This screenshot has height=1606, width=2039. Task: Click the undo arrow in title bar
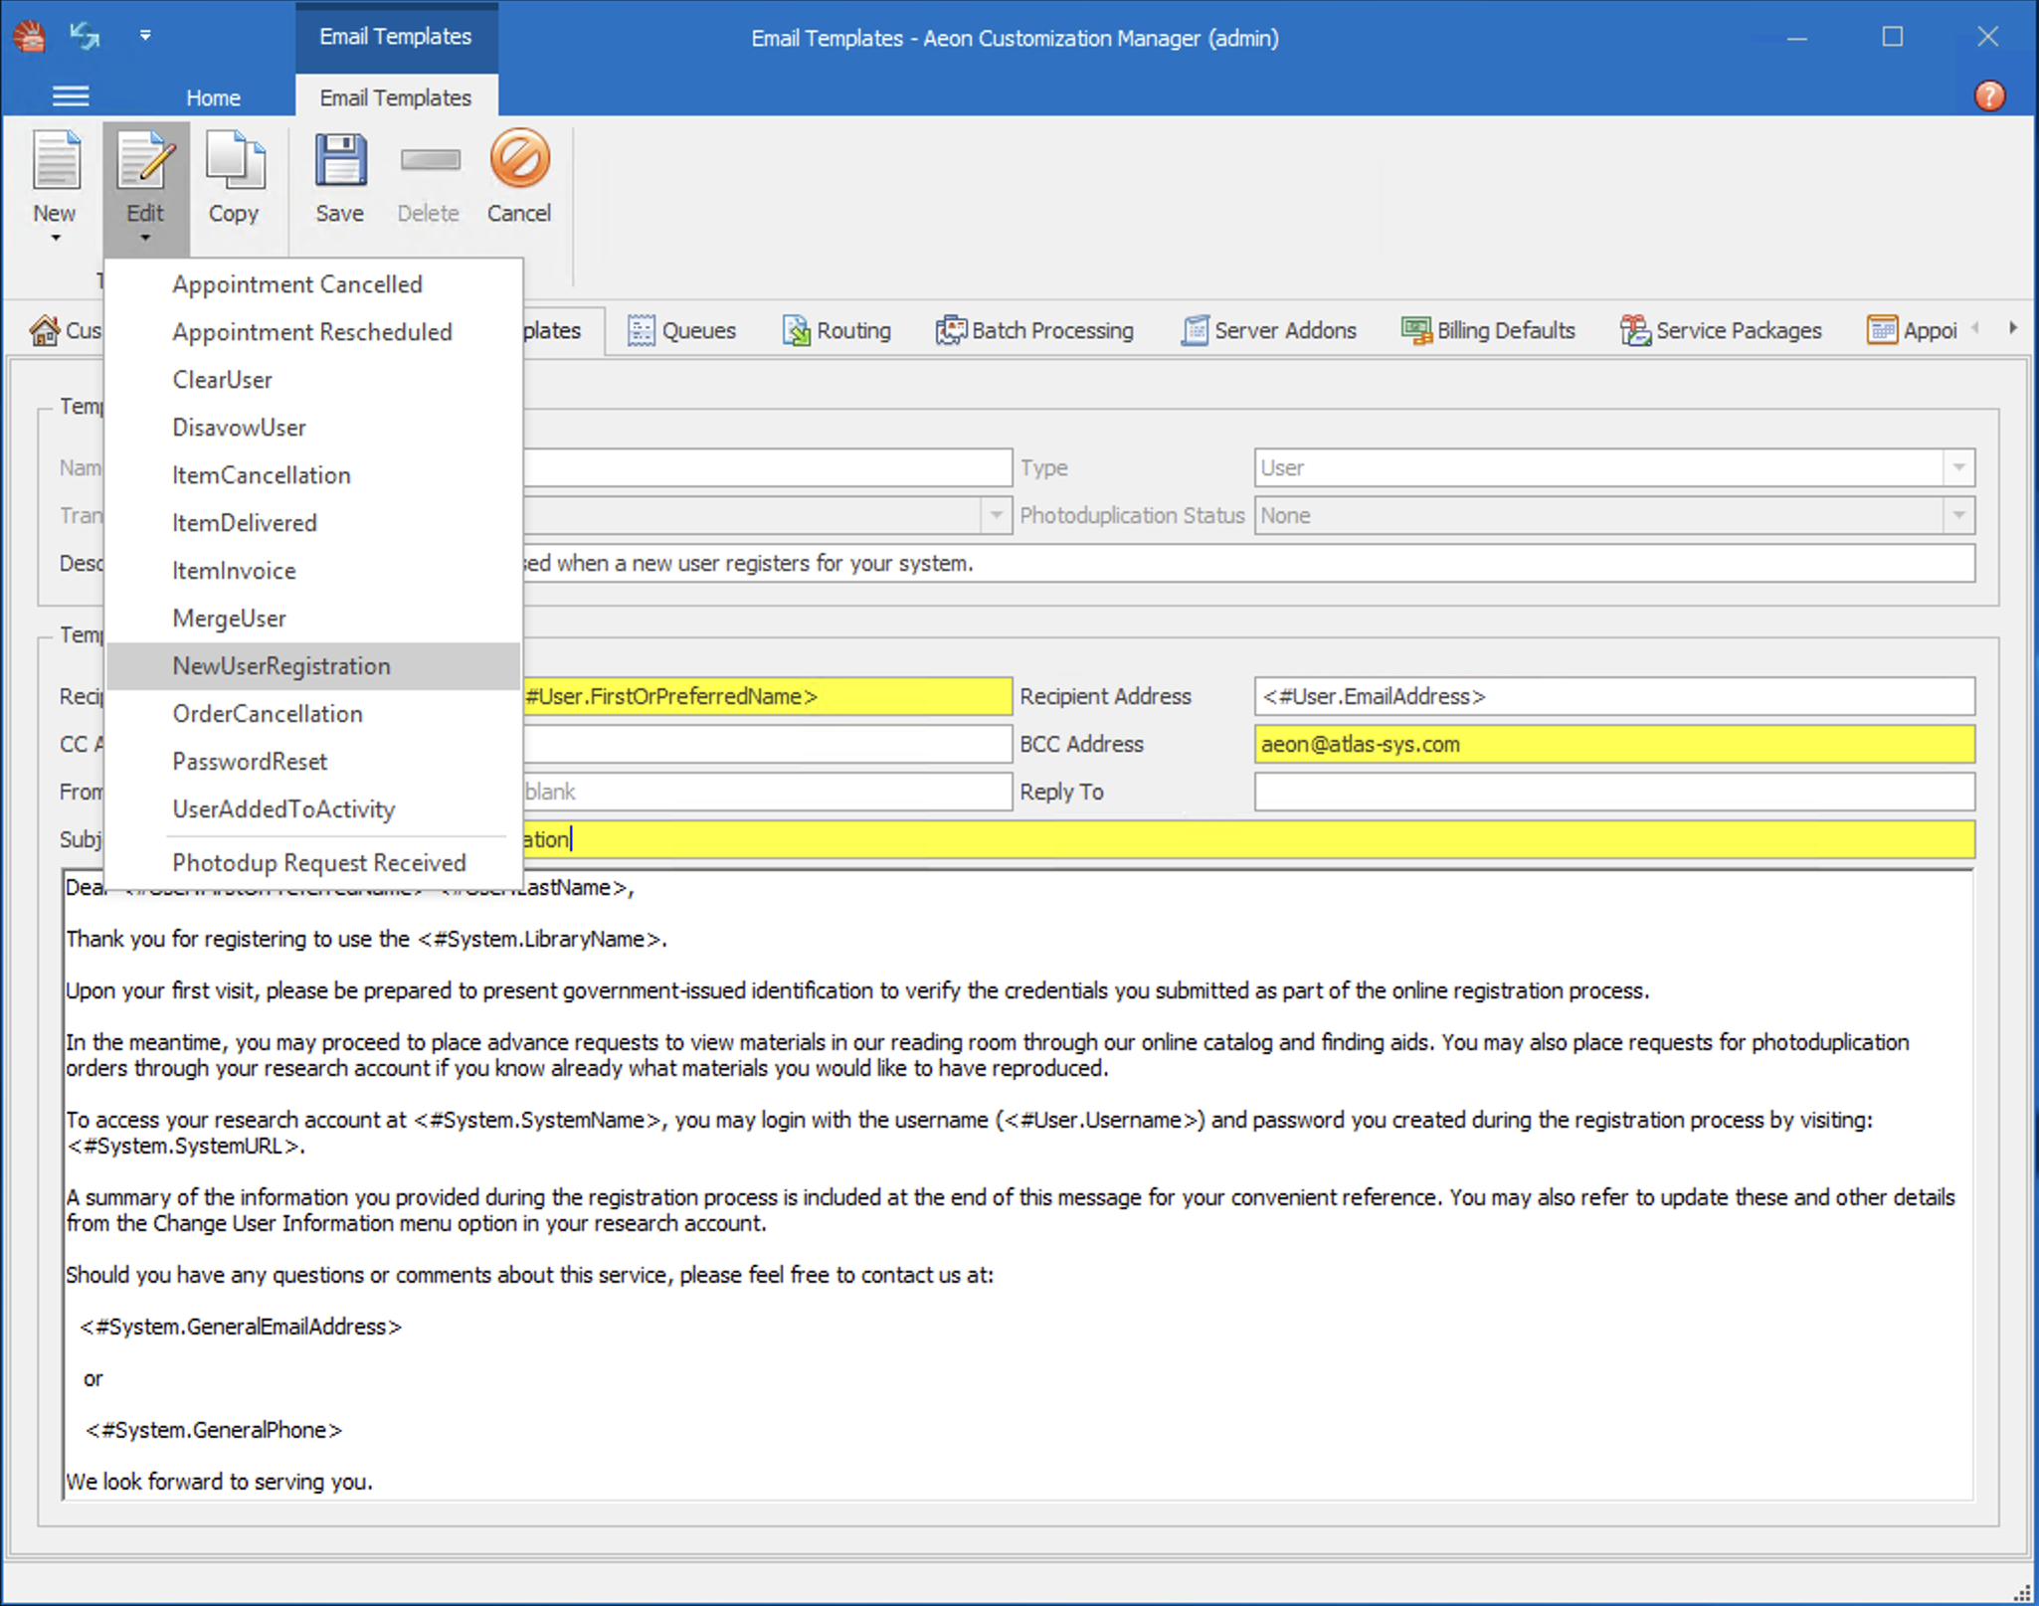tap(85, 37)
